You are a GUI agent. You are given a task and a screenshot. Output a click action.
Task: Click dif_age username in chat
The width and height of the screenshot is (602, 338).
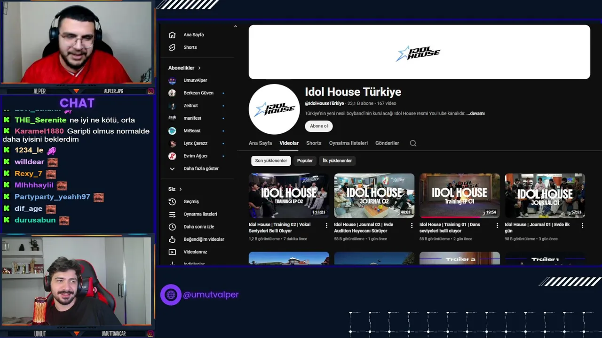tap(28, 208)
